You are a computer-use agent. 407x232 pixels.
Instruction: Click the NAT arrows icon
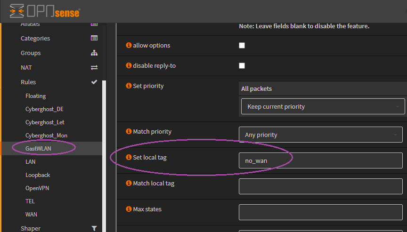(94, 67)
